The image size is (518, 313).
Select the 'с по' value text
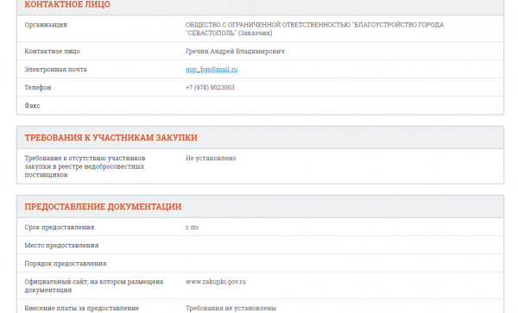192,227
